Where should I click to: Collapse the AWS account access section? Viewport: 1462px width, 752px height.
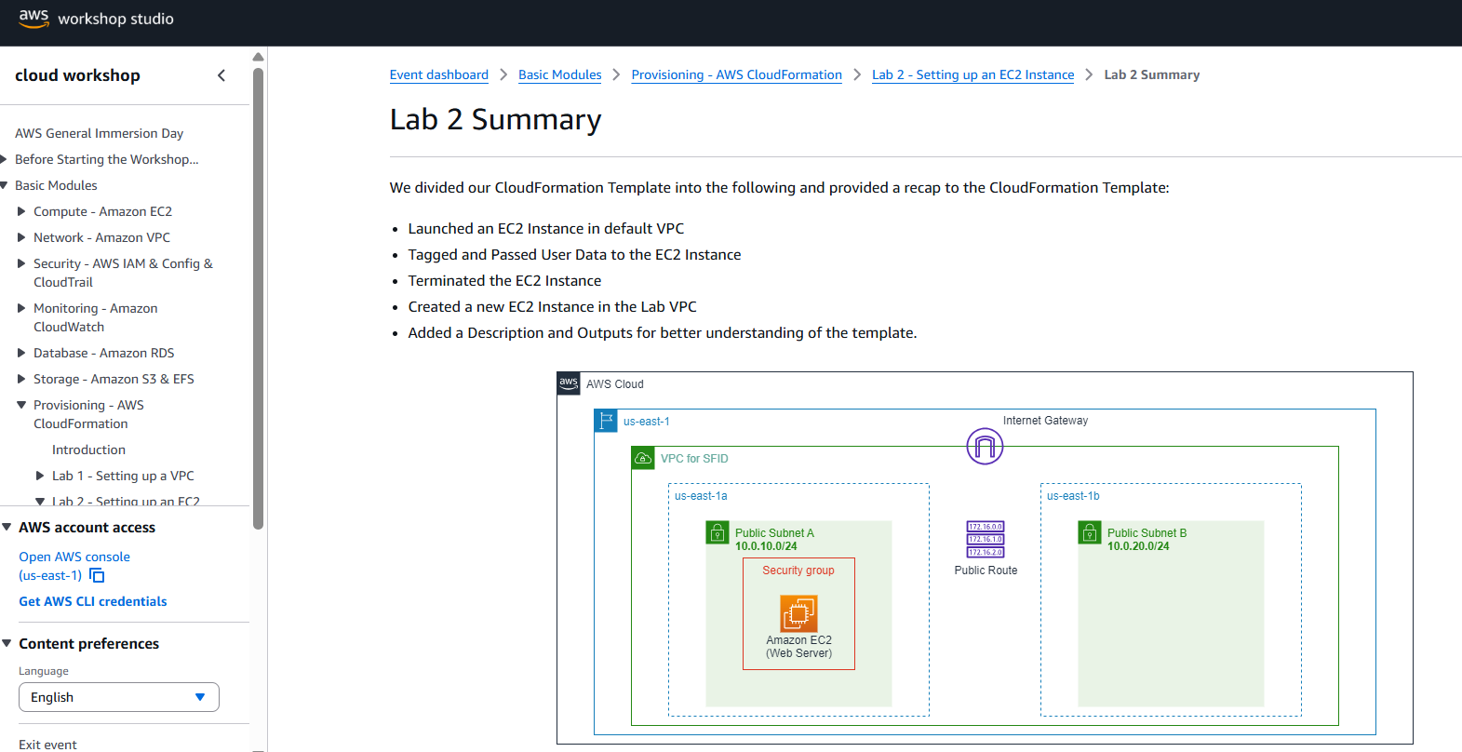[7, 527]
